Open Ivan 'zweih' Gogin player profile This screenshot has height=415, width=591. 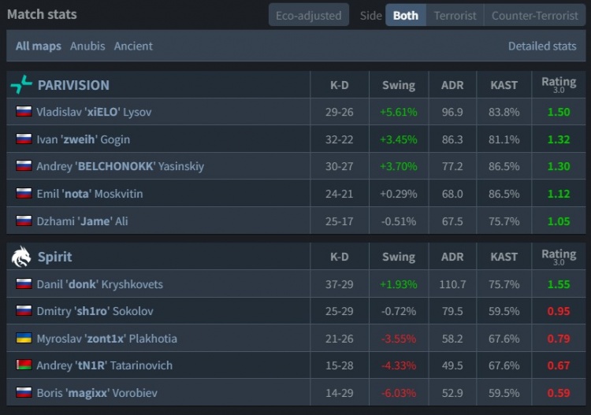pyautogui.click(x=83, y=139)
